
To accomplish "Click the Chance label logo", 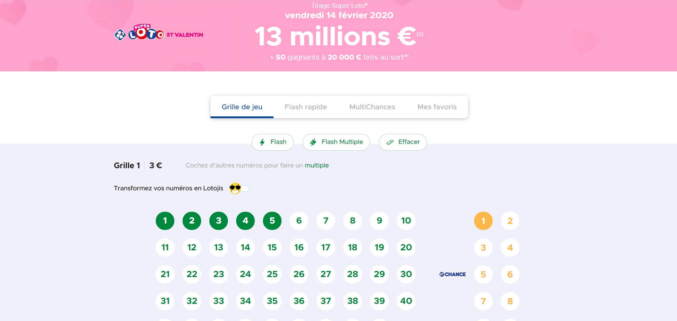I will (x=452, y=274).
